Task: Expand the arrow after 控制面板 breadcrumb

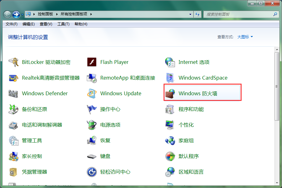Action: [57, 14]
